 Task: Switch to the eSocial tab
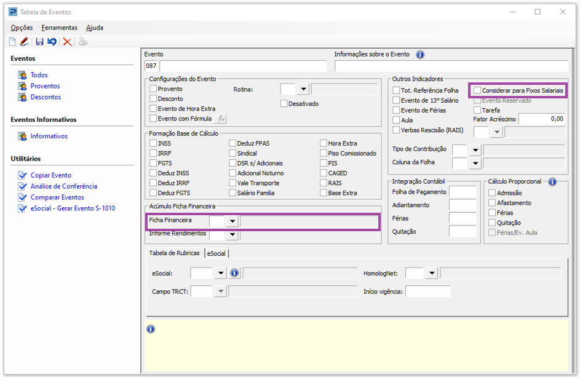pos(217,253)
